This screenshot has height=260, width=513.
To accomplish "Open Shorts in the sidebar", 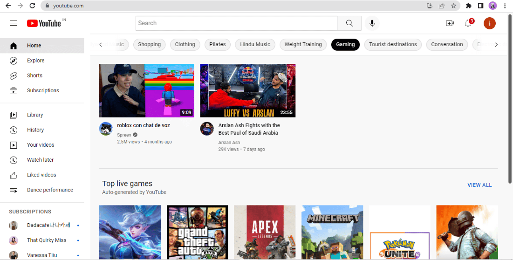I will 42,75.
